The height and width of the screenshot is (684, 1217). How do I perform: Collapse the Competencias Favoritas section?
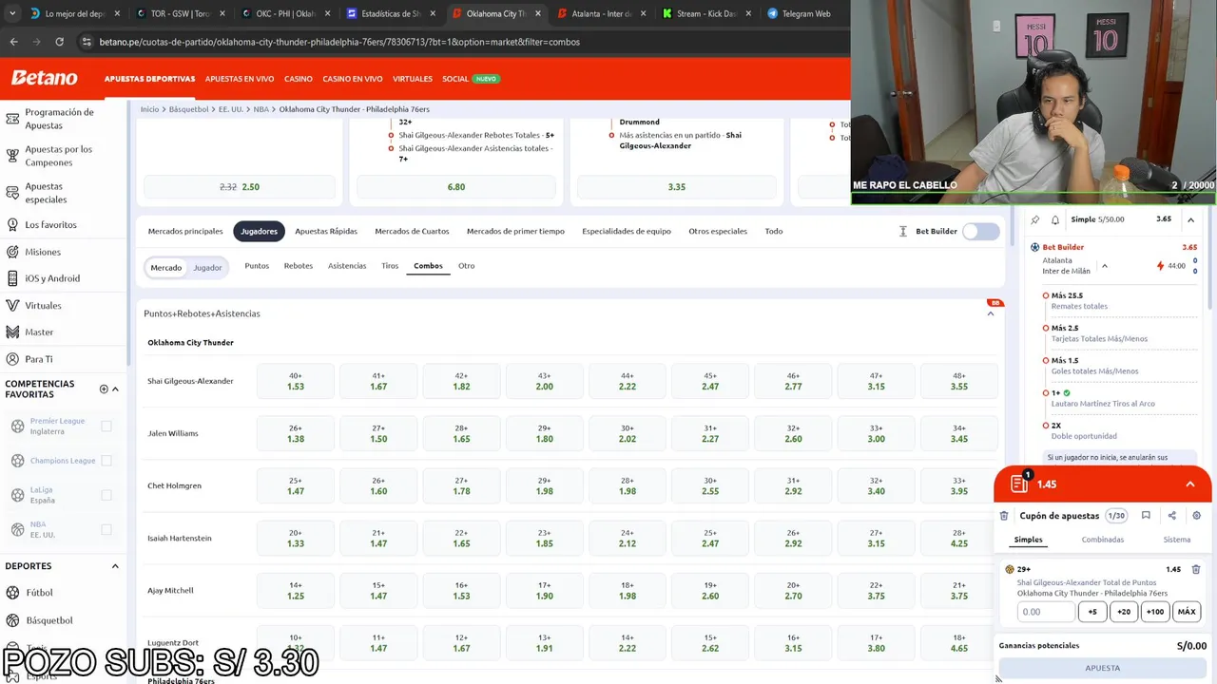click(x=115, y=389)
